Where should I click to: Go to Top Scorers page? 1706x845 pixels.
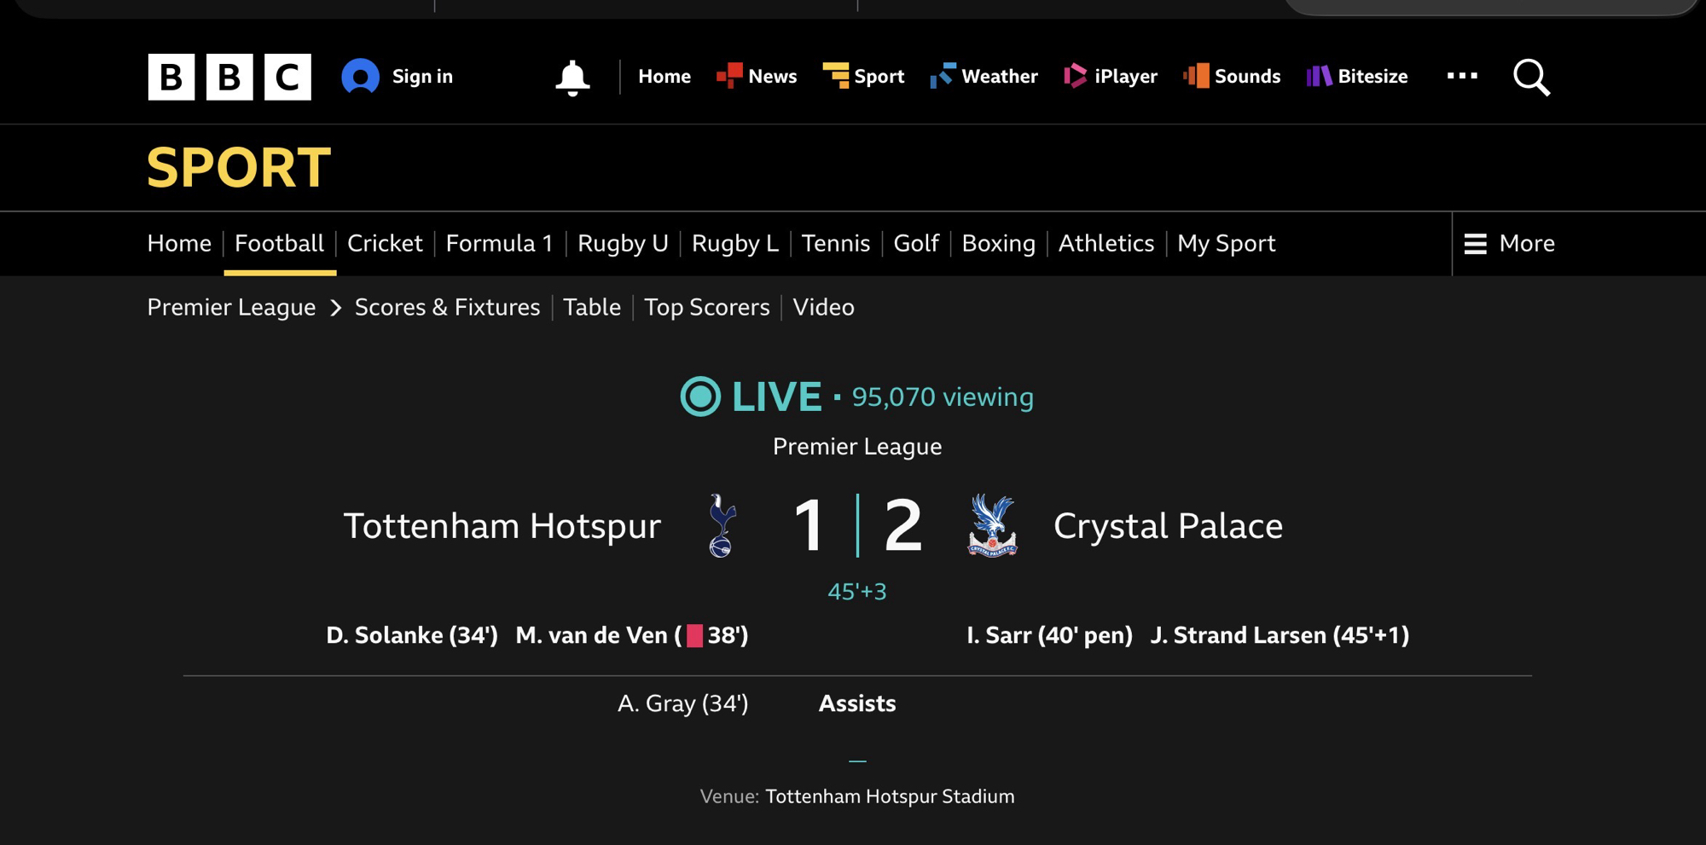(706, 307)
